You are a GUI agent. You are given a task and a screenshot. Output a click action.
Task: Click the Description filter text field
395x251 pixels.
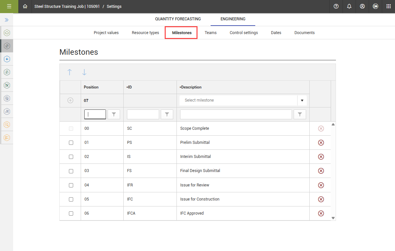[236, 114]
